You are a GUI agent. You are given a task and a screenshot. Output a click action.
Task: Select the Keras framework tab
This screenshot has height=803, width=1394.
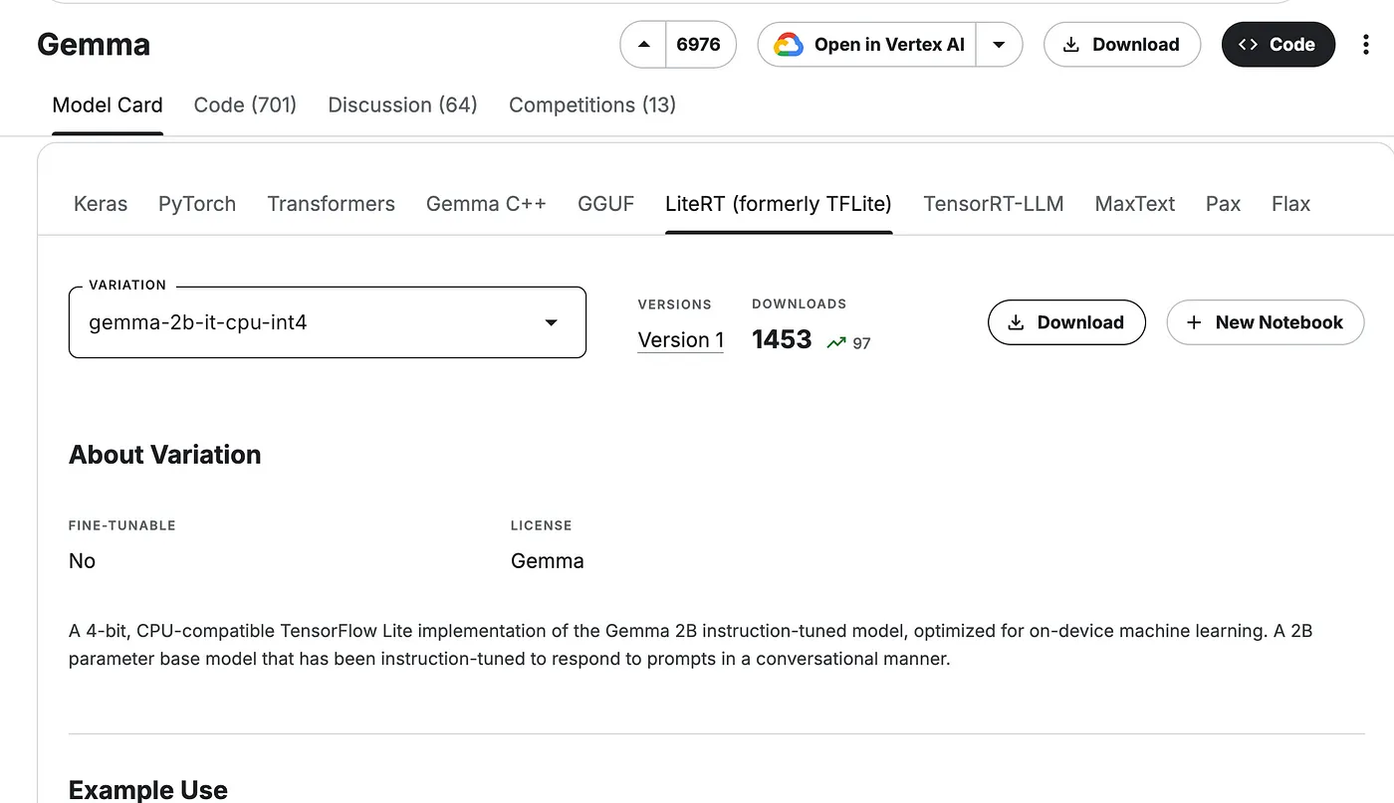[x=101, y=204]
